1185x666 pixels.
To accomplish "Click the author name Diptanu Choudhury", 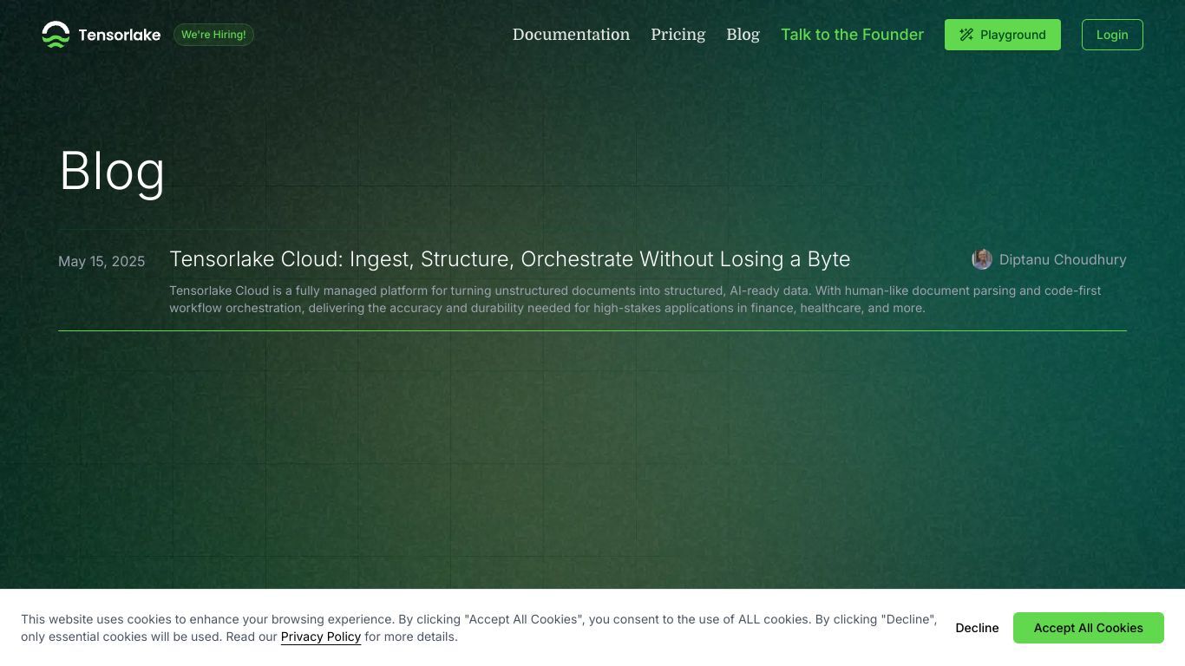I will [1063, 259].
